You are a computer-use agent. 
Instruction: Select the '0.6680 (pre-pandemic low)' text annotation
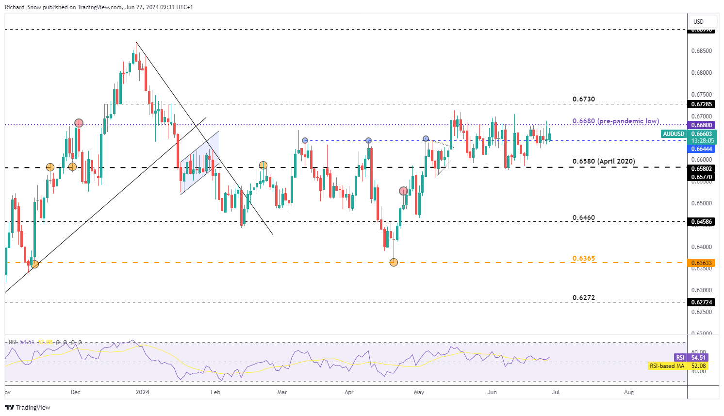click(x=615, y=121)
